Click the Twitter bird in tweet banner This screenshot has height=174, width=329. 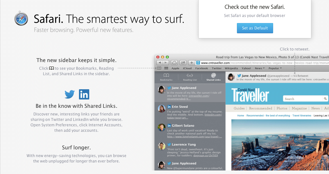click(239, 75)
